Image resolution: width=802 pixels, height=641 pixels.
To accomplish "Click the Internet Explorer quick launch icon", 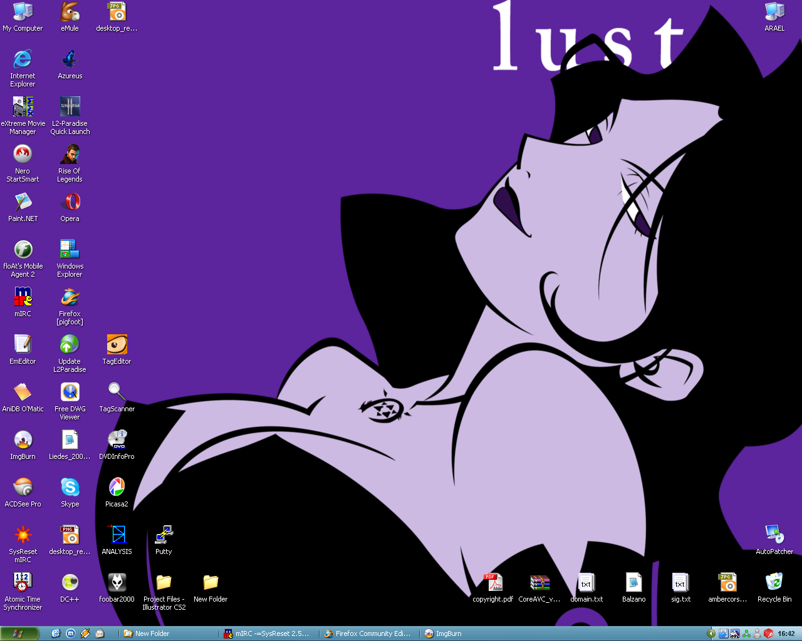I will 56,633.
